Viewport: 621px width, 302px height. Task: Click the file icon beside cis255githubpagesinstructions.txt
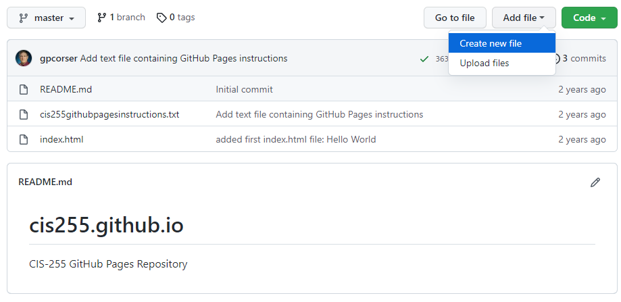24,115
